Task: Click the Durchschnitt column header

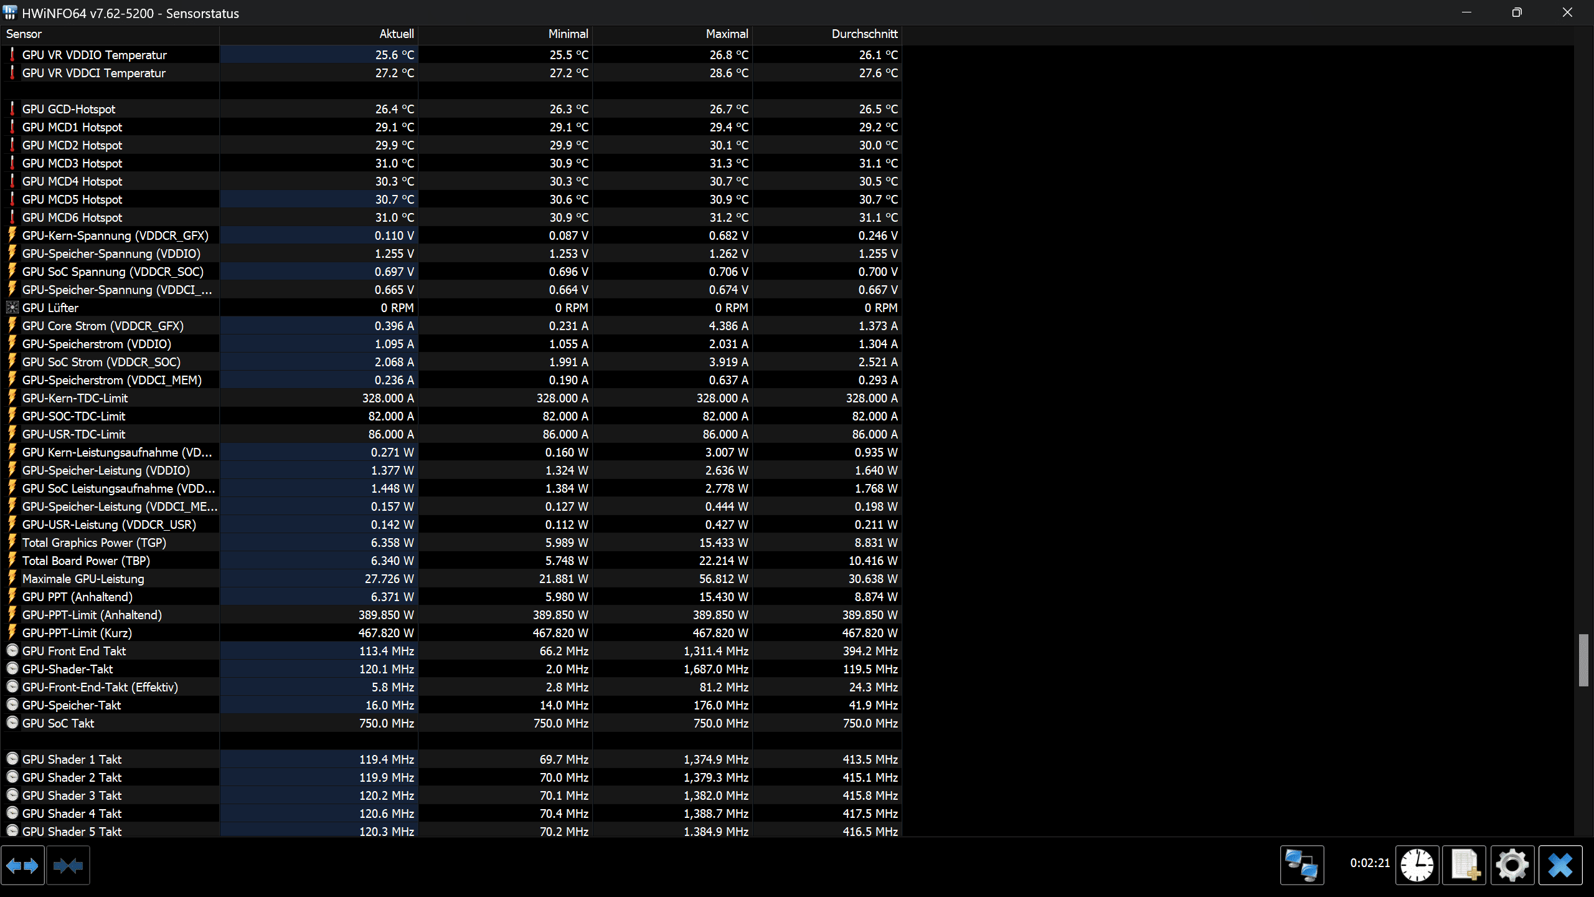Action: click(864, 34)
